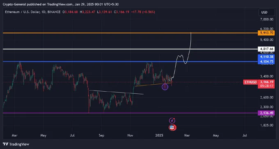Click the high value H3,223.47
279x149 pixels.
point(87,12)
